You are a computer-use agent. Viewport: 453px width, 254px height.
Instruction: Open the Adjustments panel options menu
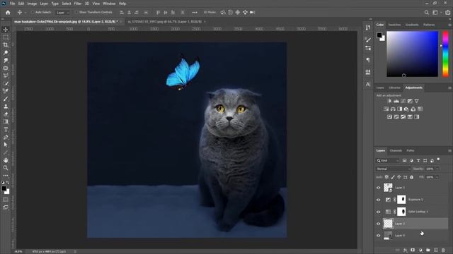point(449,87)
